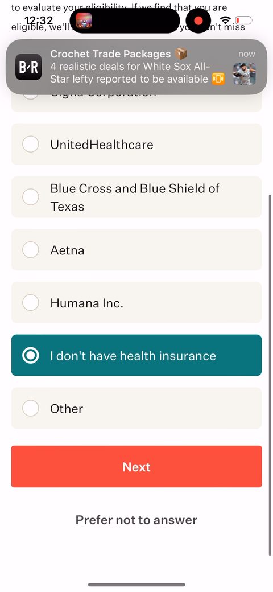Tap the 12:32 clock in status bar
Screen dimensions: 273x592
tap(39, 20)
